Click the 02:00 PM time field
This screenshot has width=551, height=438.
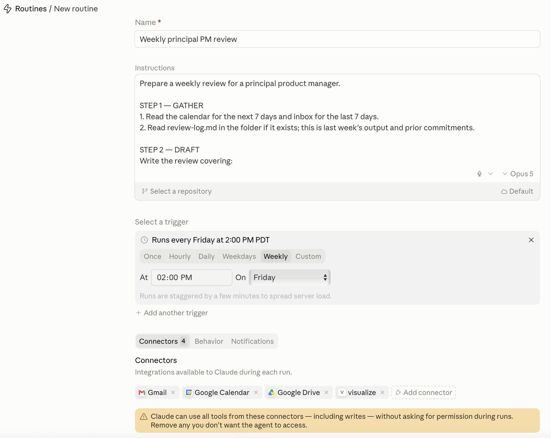coord(192,277)
